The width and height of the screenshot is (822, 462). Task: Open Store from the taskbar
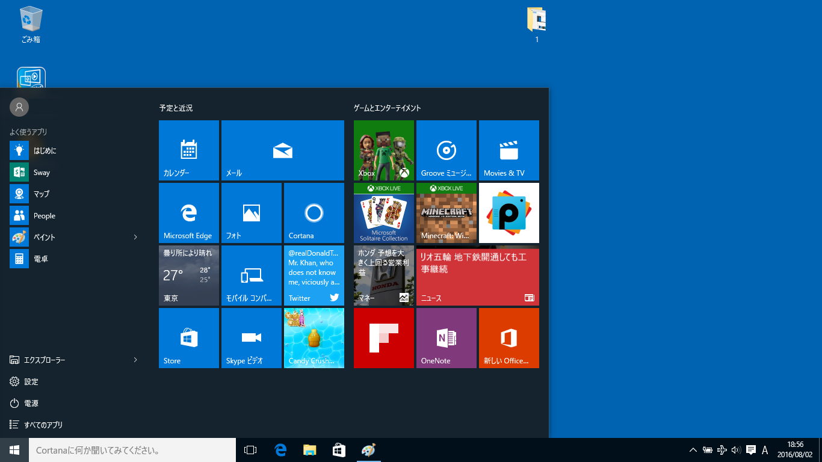[339, 450]
